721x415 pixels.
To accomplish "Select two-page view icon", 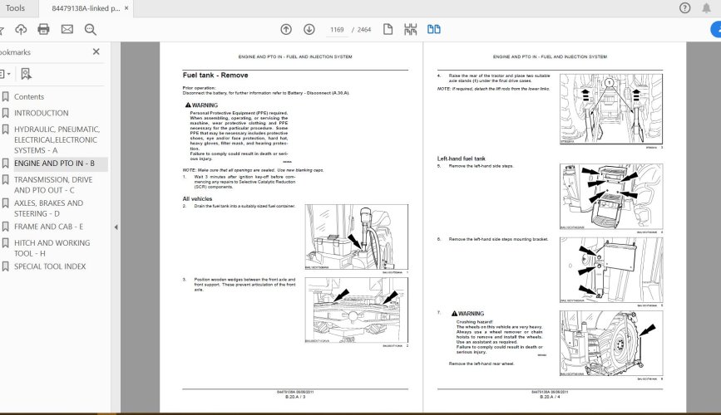I will (433, 29).
